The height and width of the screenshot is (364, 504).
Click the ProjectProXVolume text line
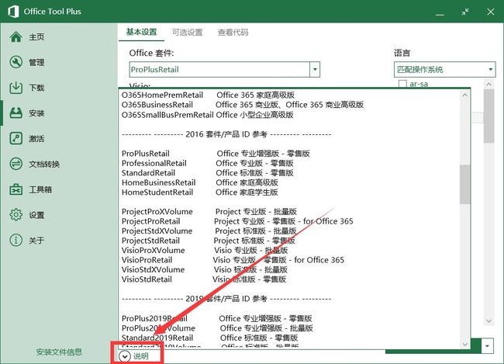coord(209,211)
